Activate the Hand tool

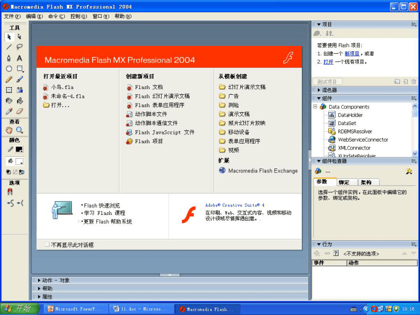tap(9, 130)
